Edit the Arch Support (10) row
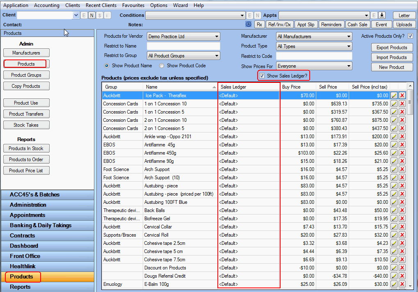Screen dimensions: 418x292 click(x=394, y=178)
